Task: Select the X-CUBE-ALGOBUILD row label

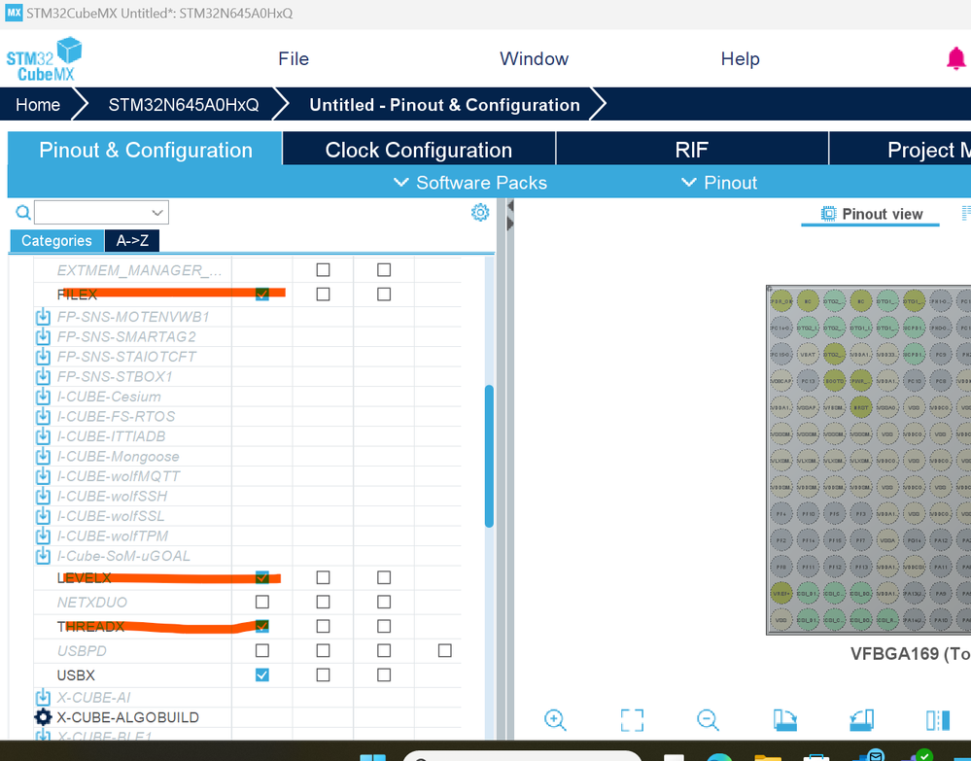Action: click(x=127, y=717)
